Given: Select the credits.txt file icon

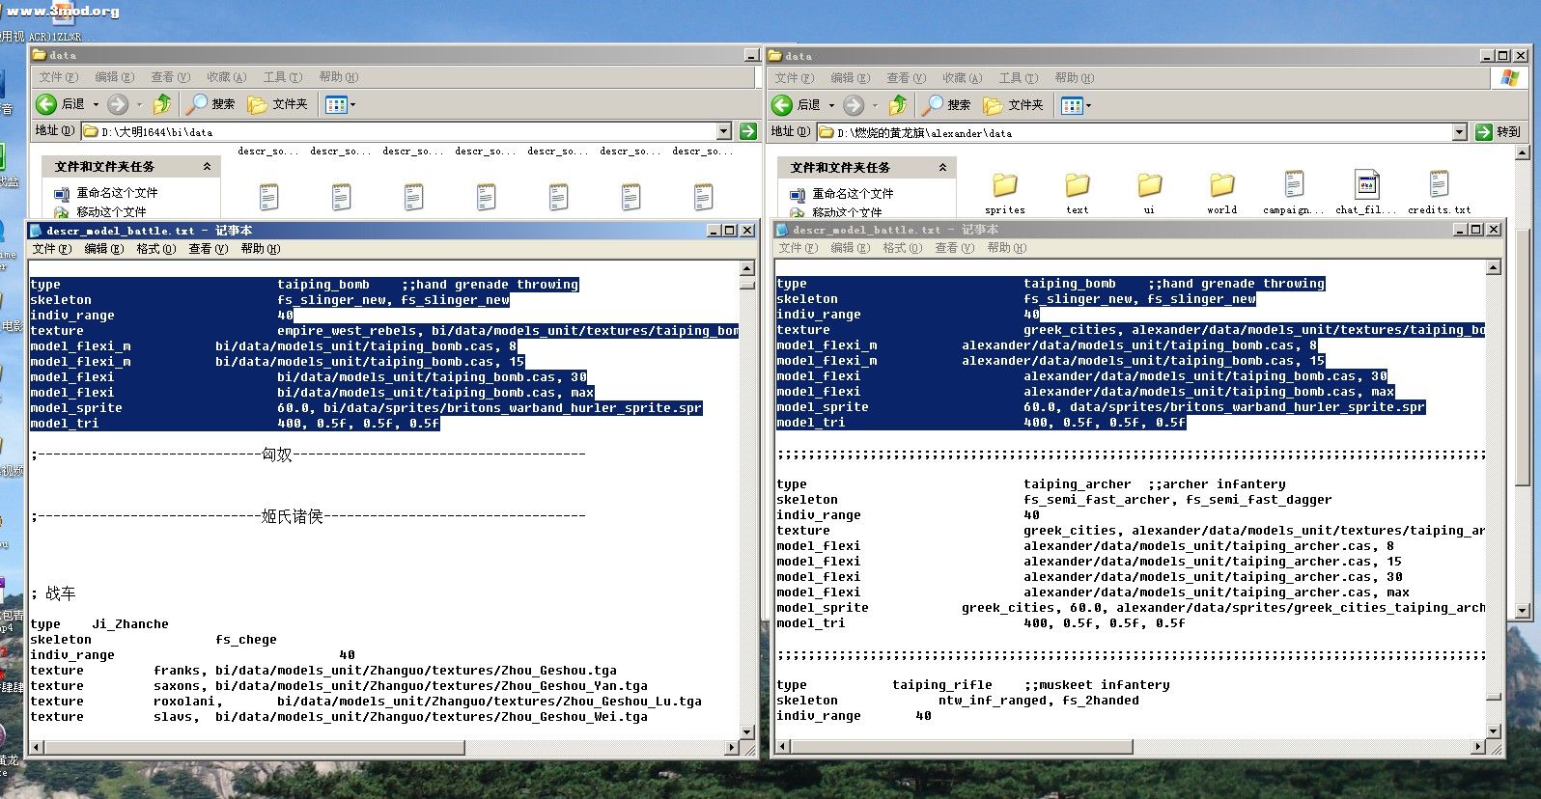Looking at the screenshot, I should [1439, 185].
